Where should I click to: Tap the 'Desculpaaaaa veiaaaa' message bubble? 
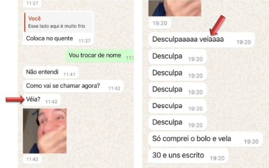pos(202,40)
